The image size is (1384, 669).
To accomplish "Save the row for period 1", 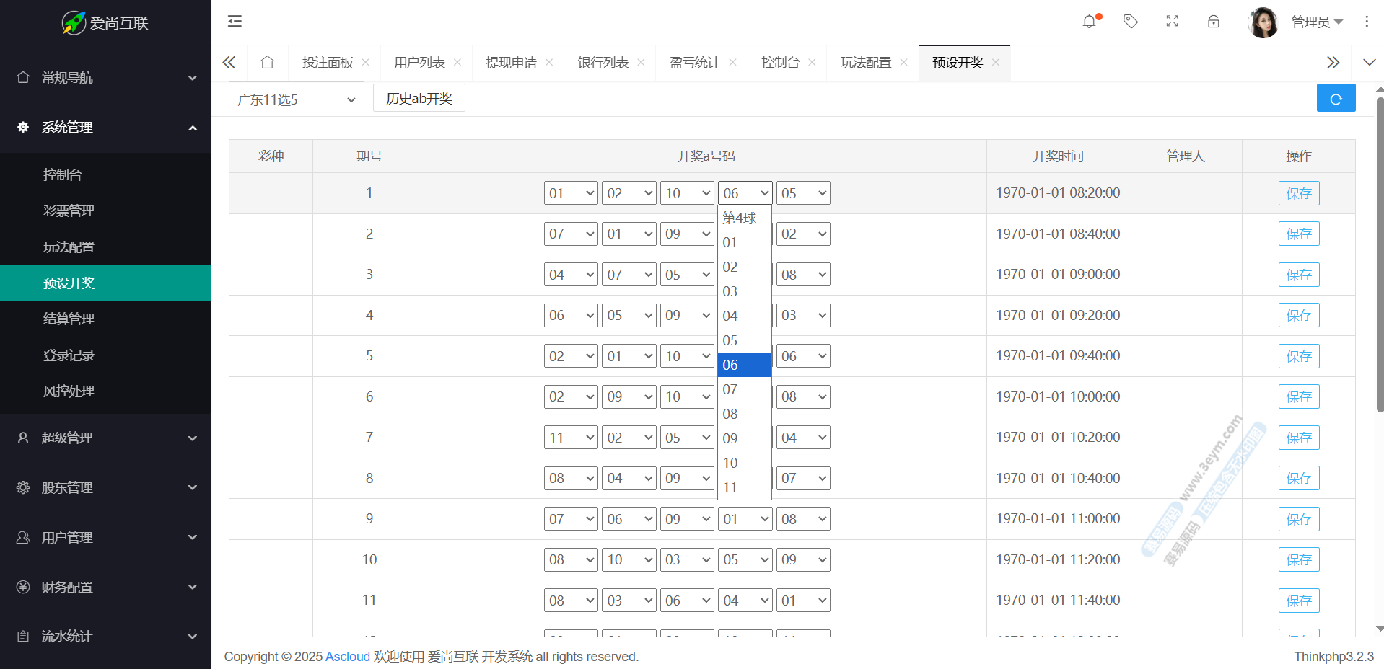I will pyautogui.click(x=1298, y=193).
